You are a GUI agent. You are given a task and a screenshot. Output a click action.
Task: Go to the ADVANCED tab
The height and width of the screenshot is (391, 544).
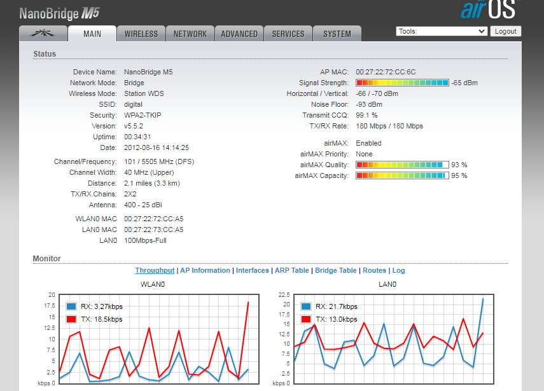coord(239,34)
